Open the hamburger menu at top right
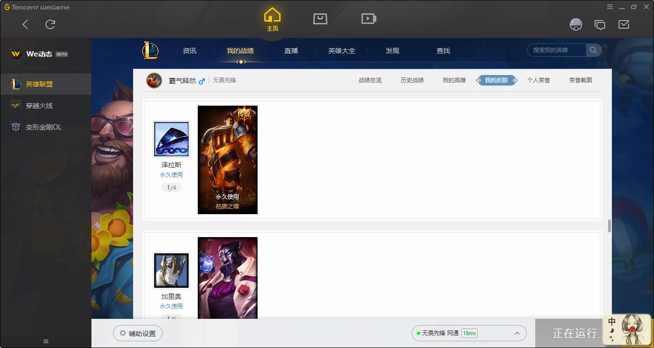 609,7
